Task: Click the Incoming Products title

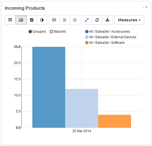Action: 25,8
